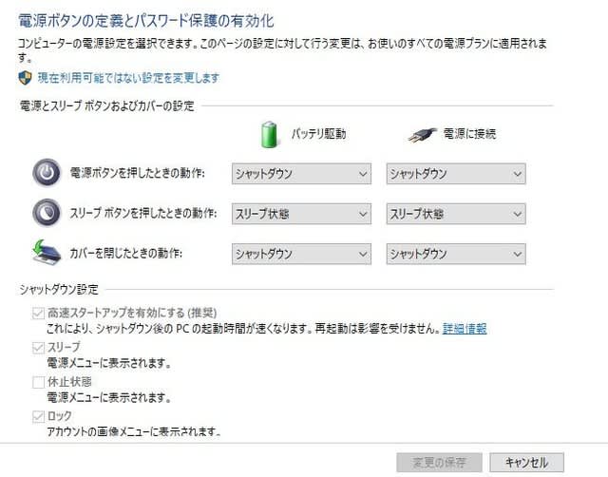The image size is (608, 477).
Task: Click the power button icon
Action: point(46,173)
